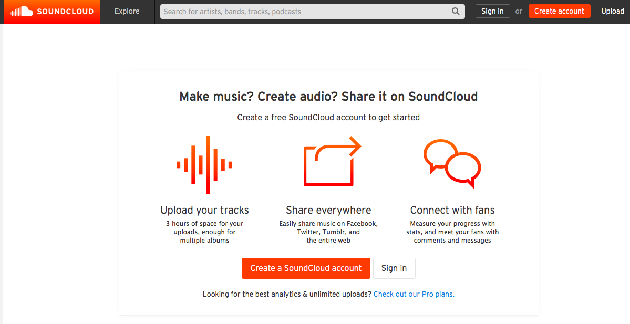This screenshot has height=324, width=630.
Task: Click the Easily share music on Facebook text
Action: (x=328, y=224)
